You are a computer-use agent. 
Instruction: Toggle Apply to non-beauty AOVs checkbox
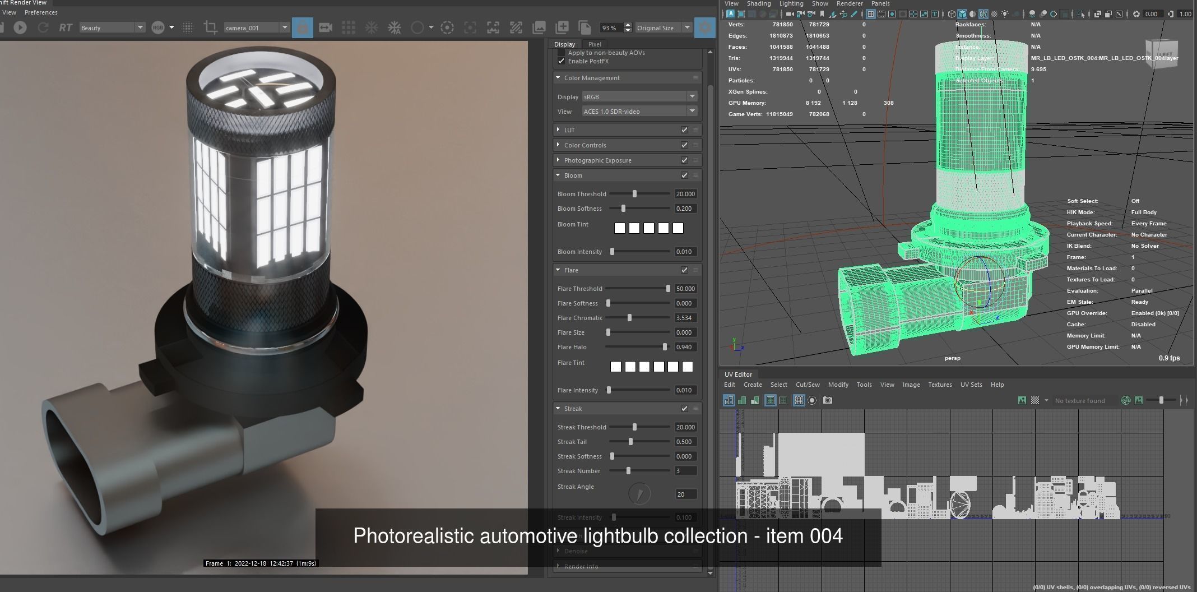click(x=562, y=53)
